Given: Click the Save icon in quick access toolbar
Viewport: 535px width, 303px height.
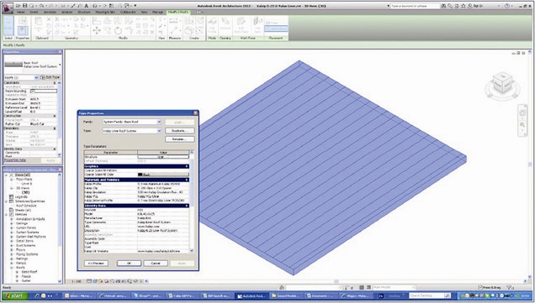Looking at the screenshot, I should (24, 6).
